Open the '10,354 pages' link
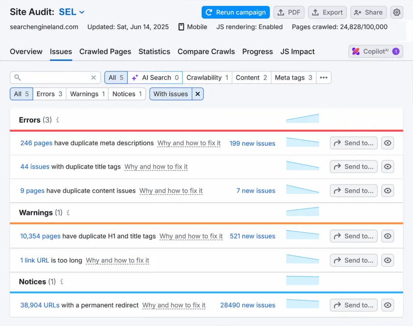The image size is (413, 326). click(x=40, y=236)
